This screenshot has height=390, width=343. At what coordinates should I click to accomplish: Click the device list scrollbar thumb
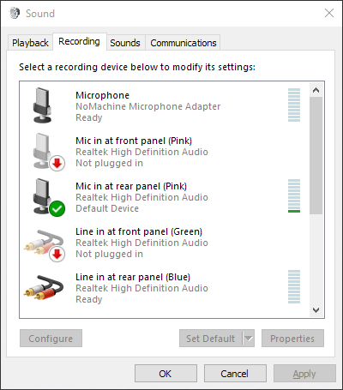pyautogui.click(x=316, y=155)
